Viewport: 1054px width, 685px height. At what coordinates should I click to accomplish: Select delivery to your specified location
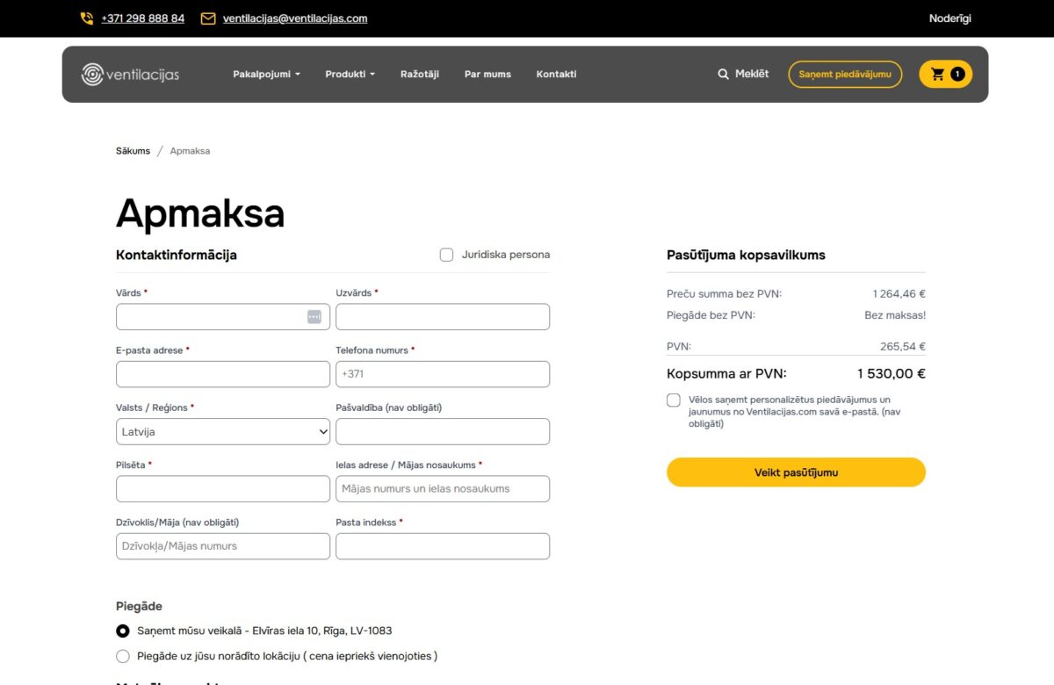click(123, 656)
